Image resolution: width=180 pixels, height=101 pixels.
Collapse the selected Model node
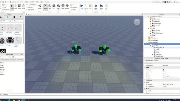[x=149, y=44]
